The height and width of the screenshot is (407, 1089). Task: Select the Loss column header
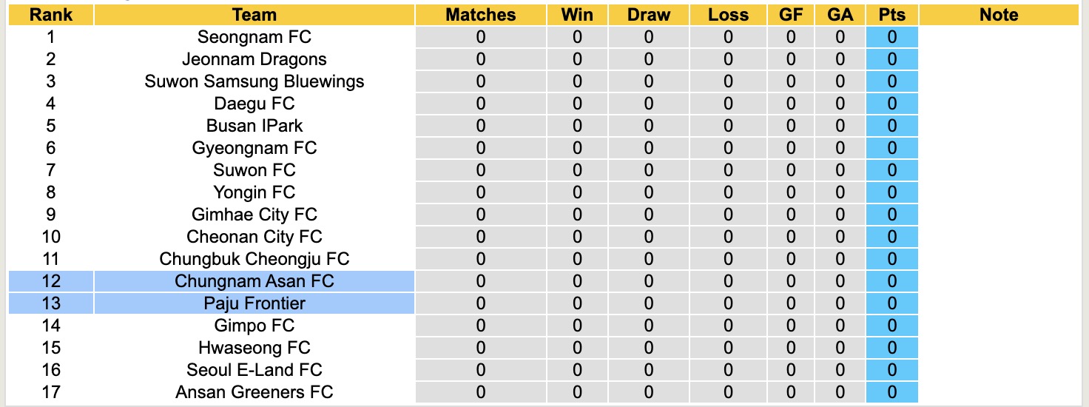pyautogui.click(x=728, y=15)
